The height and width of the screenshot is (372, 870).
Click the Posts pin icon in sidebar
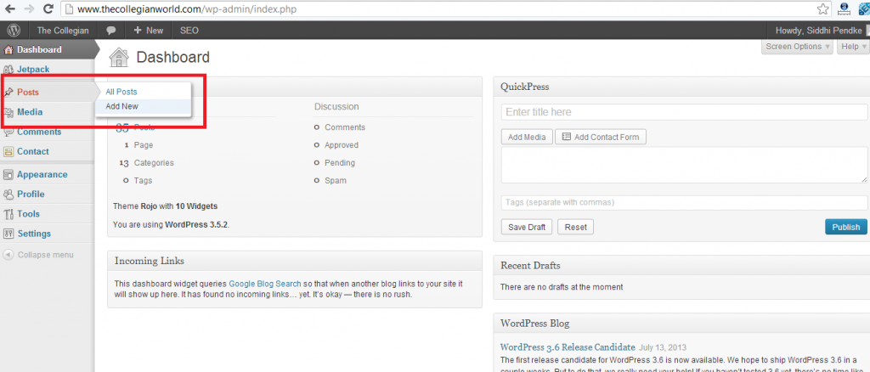[8, 92]
